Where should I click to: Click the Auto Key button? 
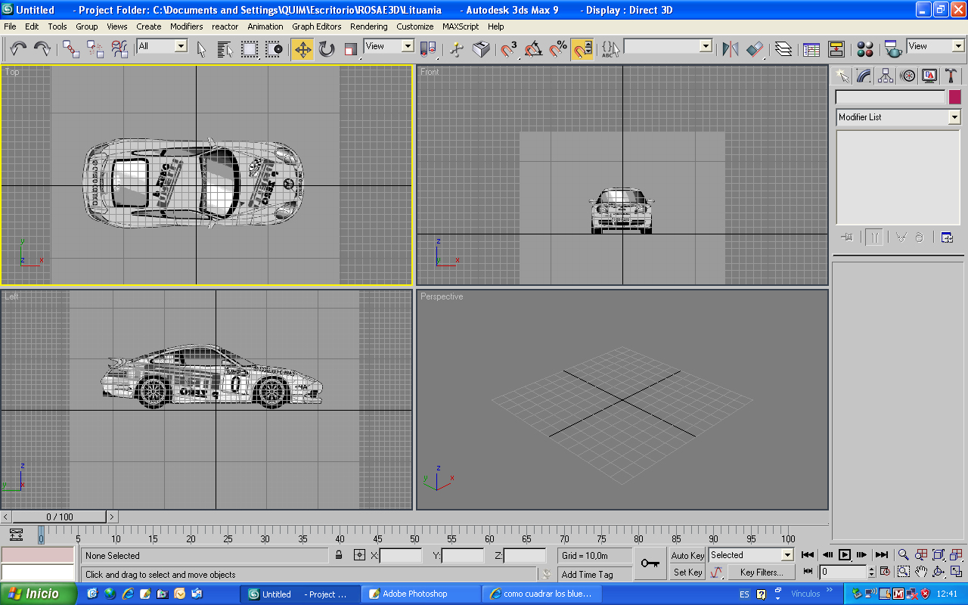tap(687, 555)
